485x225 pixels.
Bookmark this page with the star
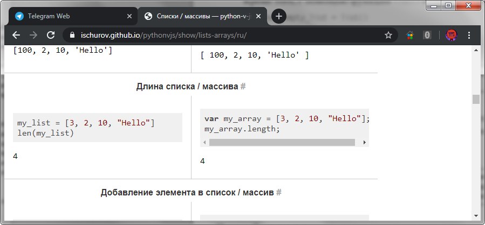(x=388, y=35)
